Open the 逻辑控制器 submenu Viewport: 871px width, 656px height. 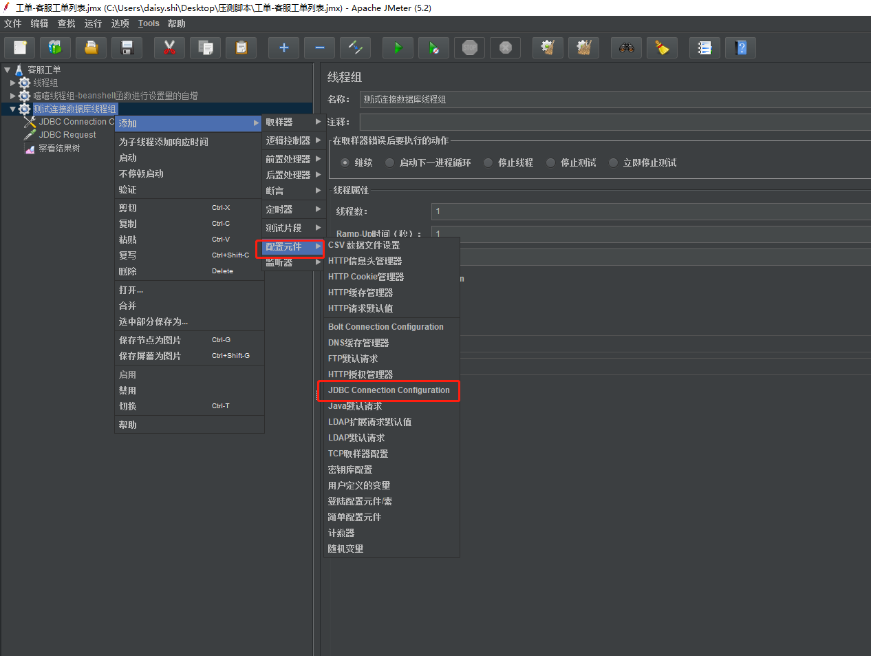point(294,140)
